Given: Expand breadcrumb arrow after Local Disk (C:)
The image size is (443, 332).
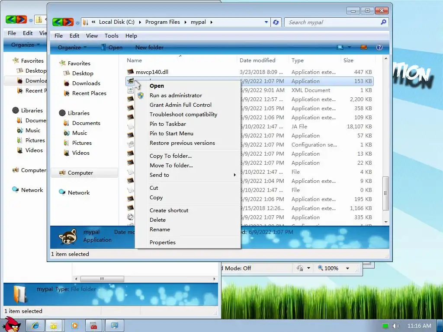Looking at the screenshot, I should tap(140, 22).
